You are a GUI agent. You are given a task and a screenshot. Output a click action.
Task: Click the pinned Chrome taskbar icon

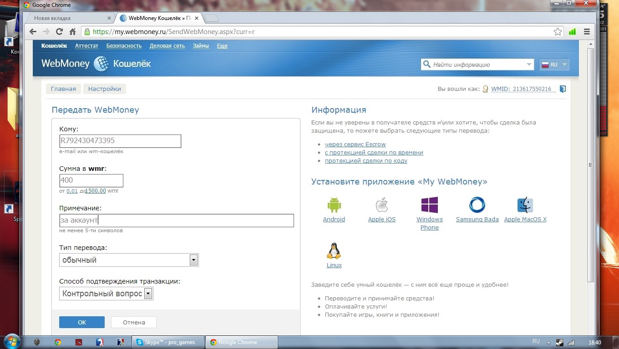[58, 342]
